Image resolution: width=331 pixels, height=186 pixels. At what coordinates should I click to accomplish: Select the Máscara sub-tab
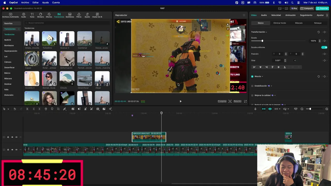[x=299, y=23]
